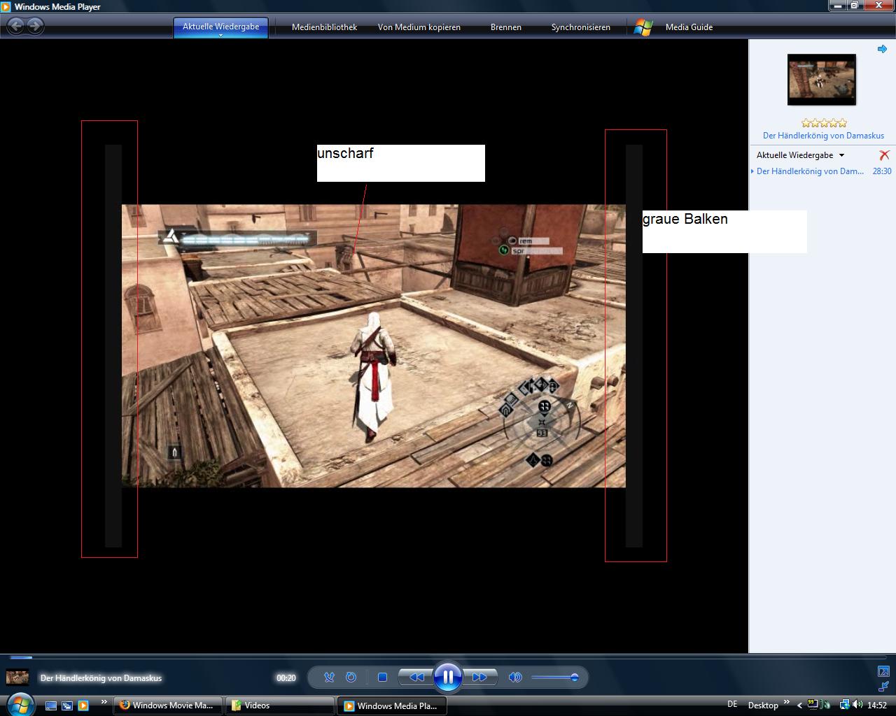Screen dimensions: 896x716
Task: Rate the video with five stars
Action: (842, 123)
